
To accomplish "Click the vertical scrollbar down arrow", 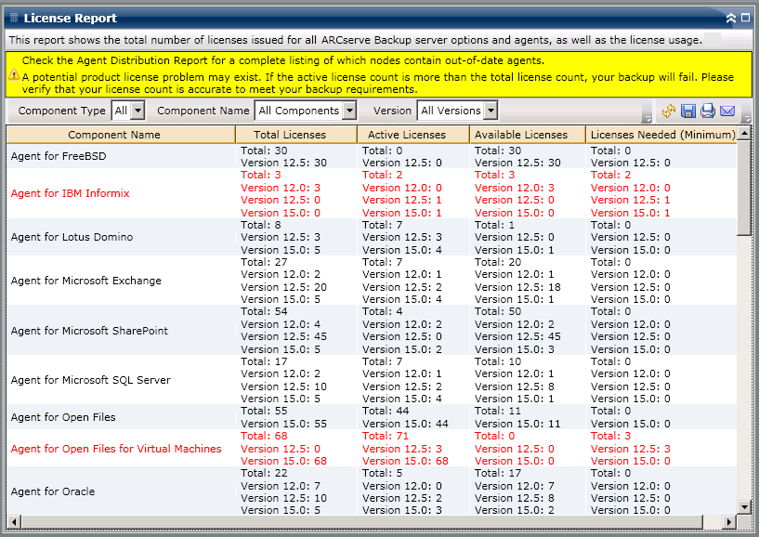I will (x=744, y=507).
